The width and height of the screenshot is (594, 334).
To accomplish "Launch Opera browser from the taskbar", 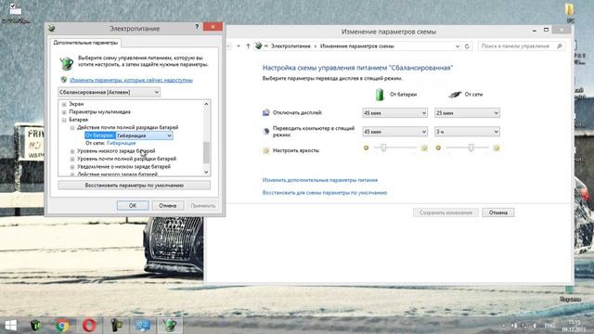I will [x=89, y=326].
